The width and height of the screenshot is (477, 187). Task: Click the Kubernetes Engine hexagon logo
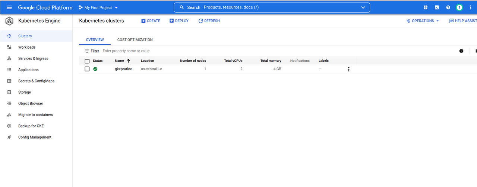tap(9, 21)
